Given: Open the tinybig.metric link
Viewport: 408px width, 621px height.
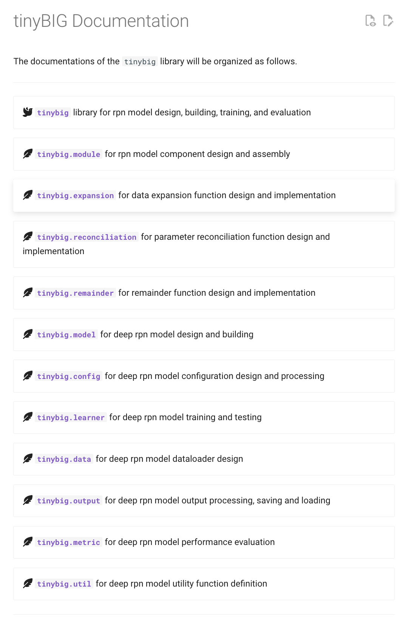Looking at the screenshot, I should (69, 542).
